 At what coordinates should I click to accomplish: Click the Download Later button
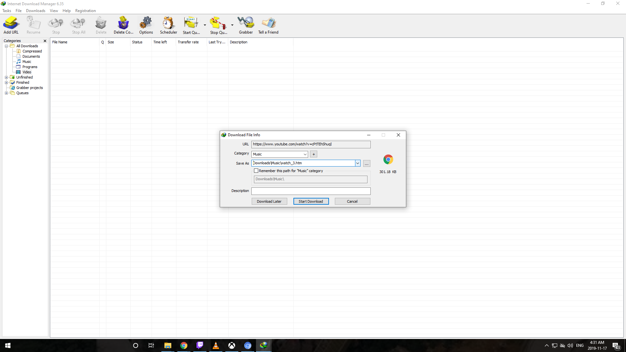coord(269,201)
